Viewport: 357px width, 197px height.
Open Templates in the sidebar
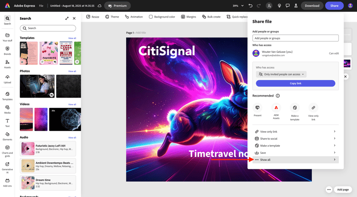(7, 96)
